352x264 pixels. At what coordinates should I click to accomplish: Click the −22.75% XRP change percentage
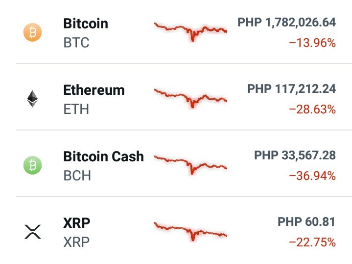(x=312, y=242)
